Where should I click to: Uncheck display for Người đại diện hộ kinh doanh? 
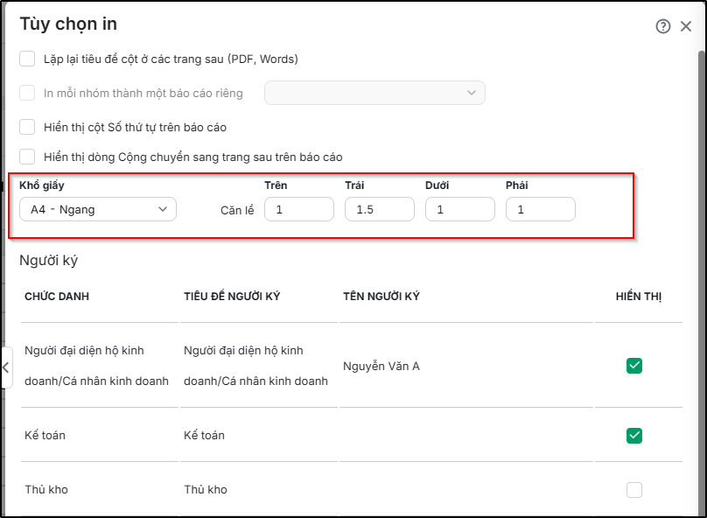tap(634, 366)
